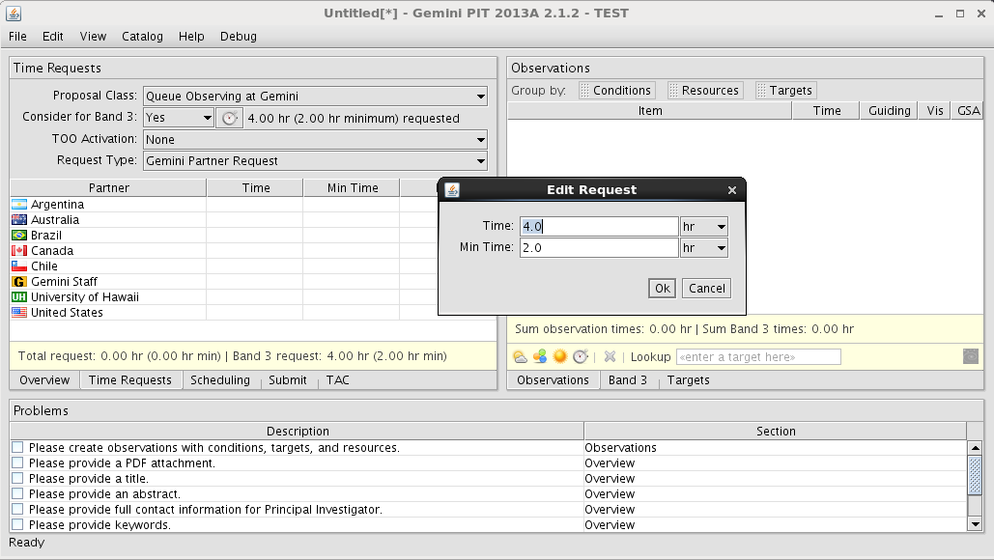Click the Guiding column header
994x560 pixels.
pos(889,110)
